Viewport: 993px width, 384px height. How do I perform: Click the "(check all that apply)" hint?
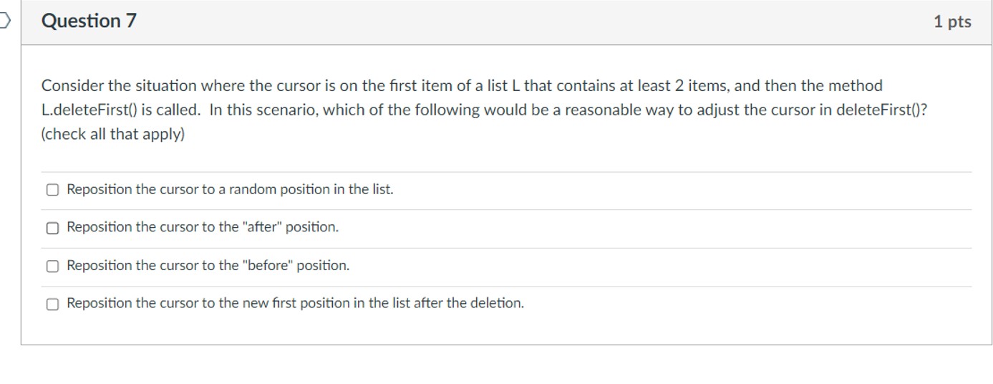click(112, 135)
